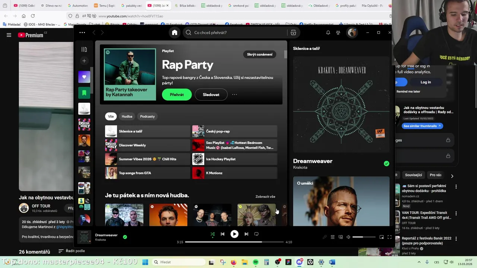Open the Spotify icon in the taskbar
Image resolution: width=477 pixels, height=268 pixels.
click(x=255, y=262)
